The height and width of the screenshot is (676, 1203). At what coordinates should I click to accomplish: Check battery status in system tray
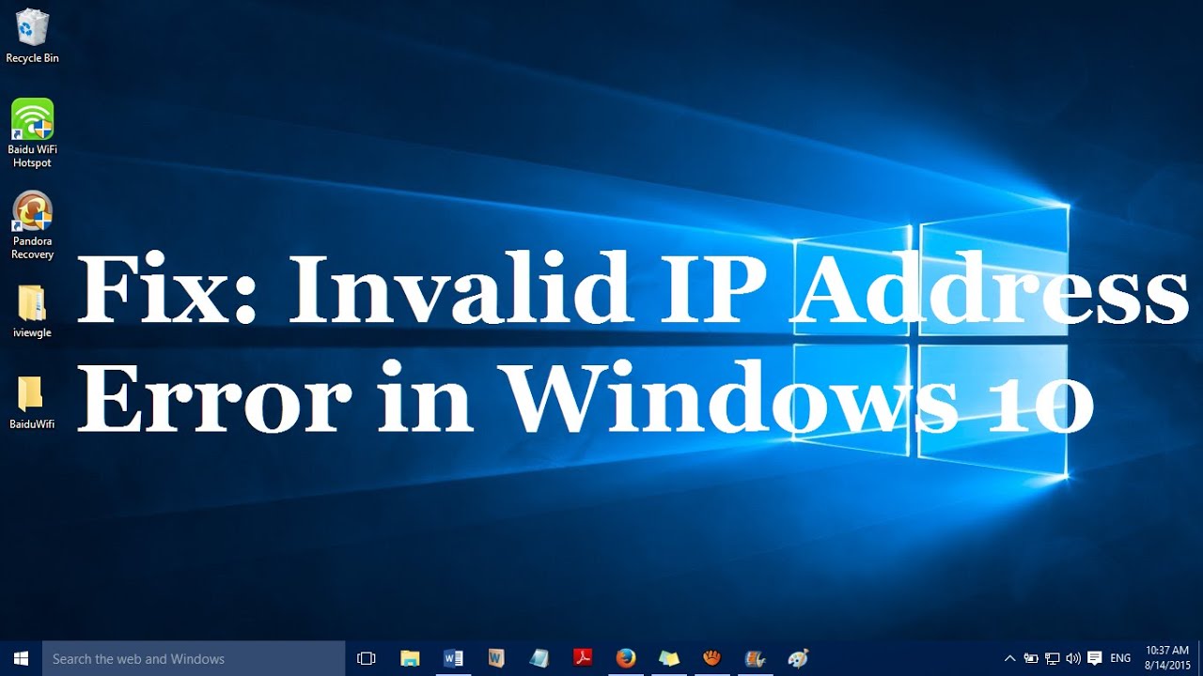(1031, 658)
